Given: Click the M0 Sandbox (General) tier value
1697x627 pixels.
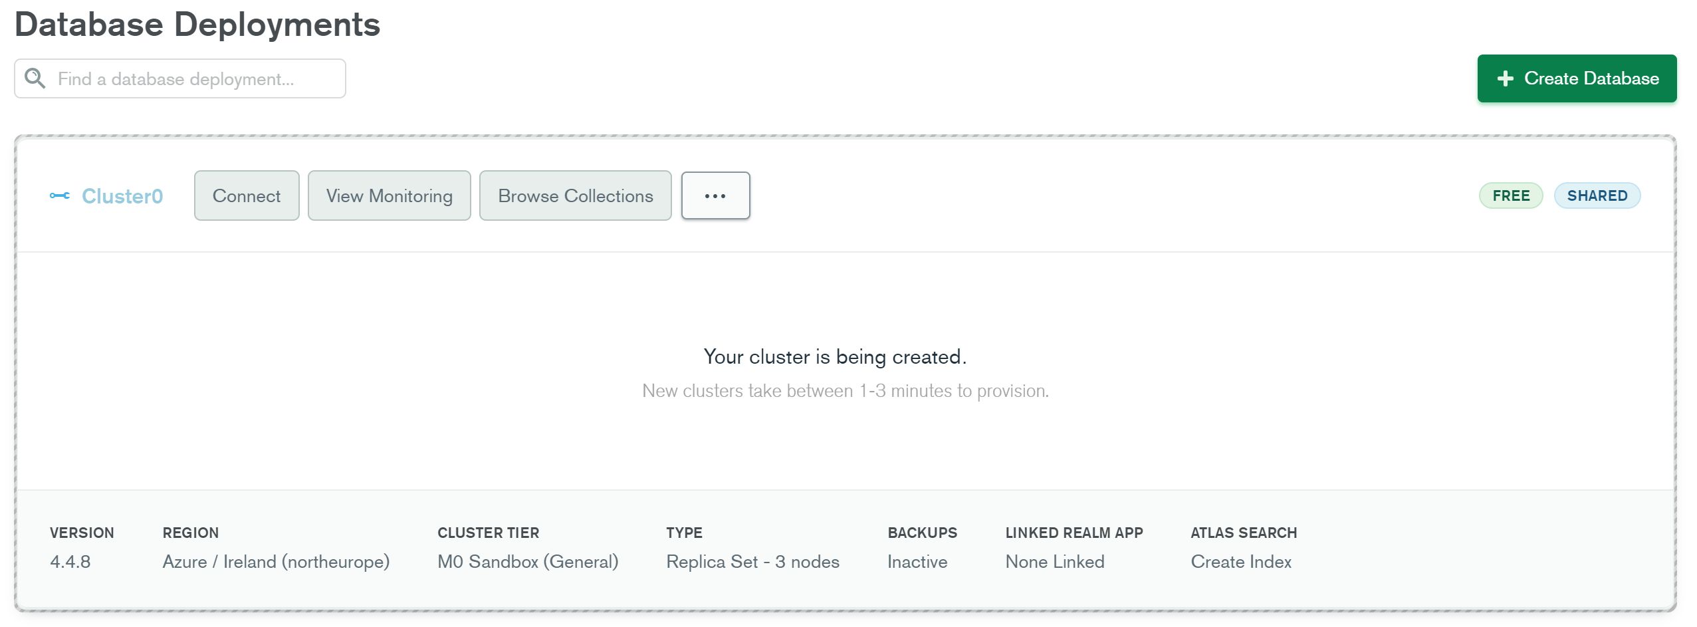Looking at the screenshot, I should [528, 562].
